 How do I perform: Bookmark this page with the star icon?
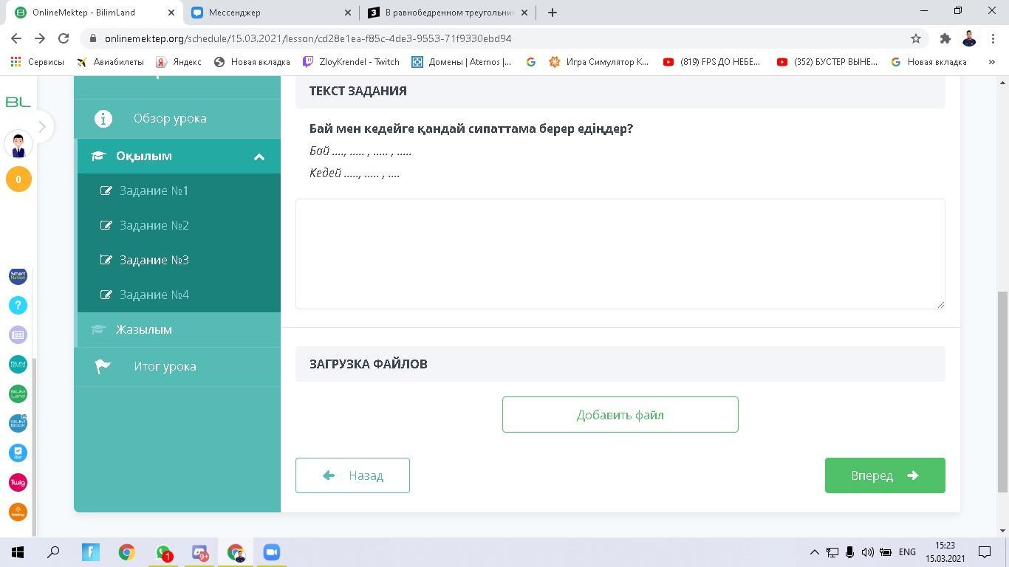coord(916,38)
